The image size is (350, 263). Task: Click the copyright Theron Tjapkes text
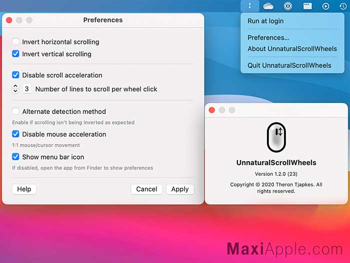click(x=276, y=188)
